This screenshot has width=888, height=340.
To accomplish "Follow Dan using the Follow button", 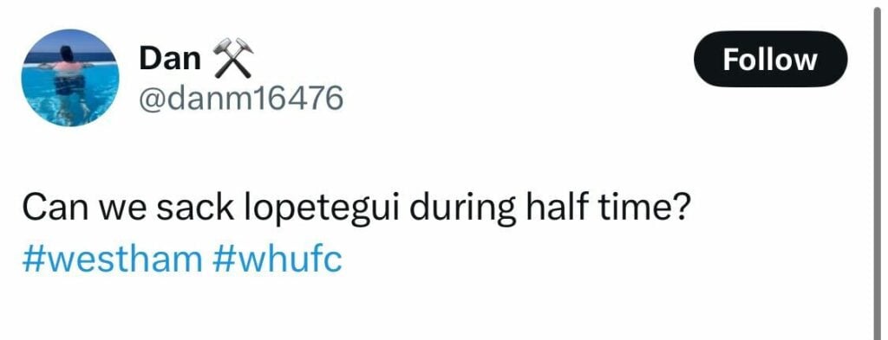I will pos(770,60).
